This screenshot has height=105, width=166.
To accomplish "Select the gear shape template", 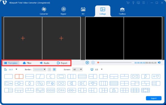I will pos(51,83).
